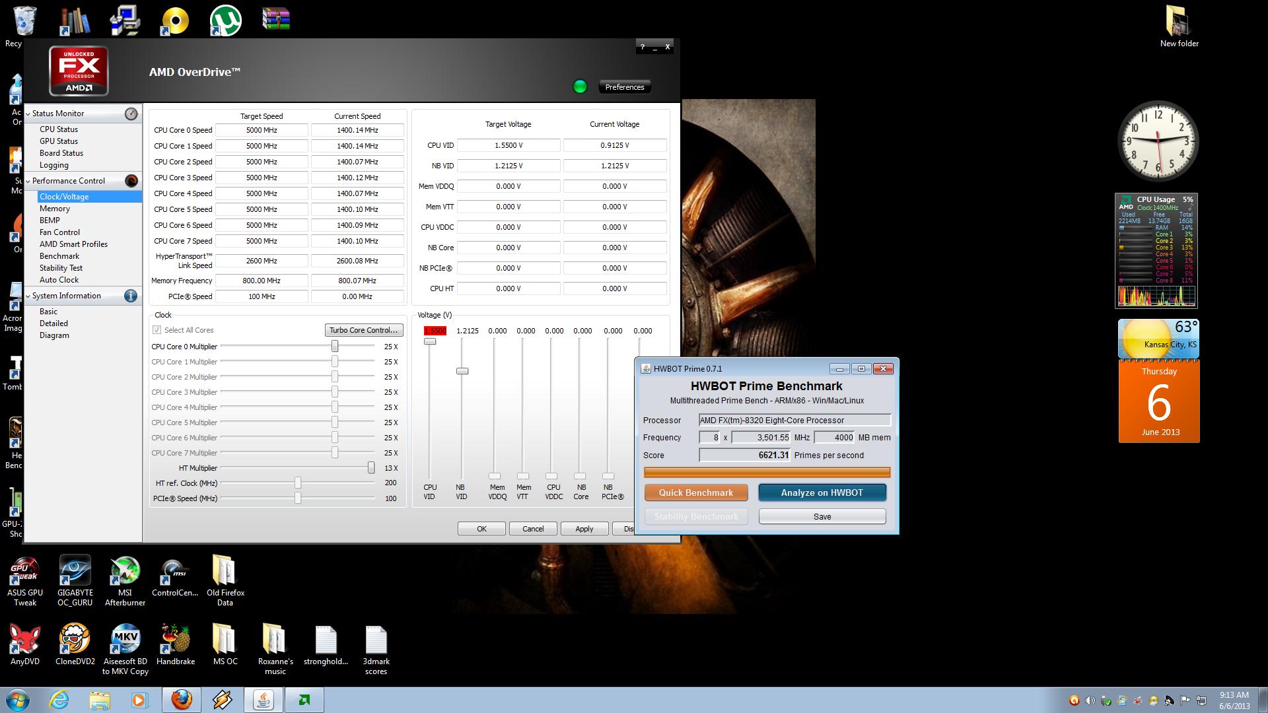Image resolution: width=1268 pixels, height=713 pixels.
Task: Open the Status Monitor gauge icon
Action: click(131, 114)
